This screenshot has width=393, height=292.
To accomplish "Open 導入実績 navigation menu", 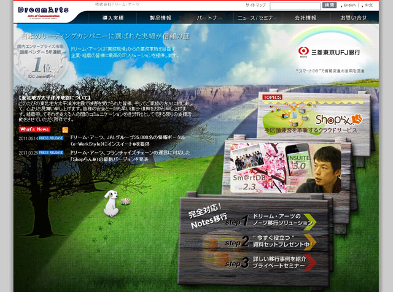I will 113,18.
